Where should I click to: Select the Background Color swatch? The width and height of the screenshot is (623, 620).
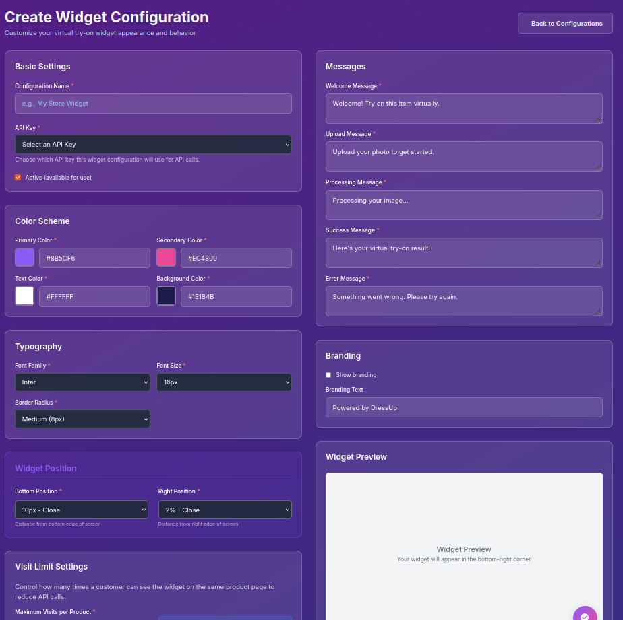coord(166,296)
